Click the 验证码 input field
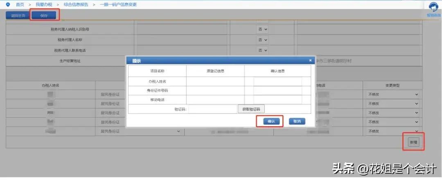 [212, 109]
